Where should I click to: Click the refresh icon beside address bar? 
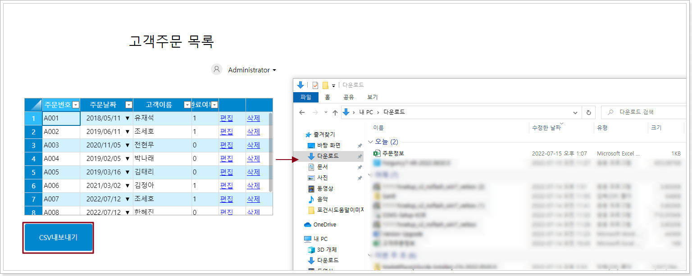click(588, 112)
